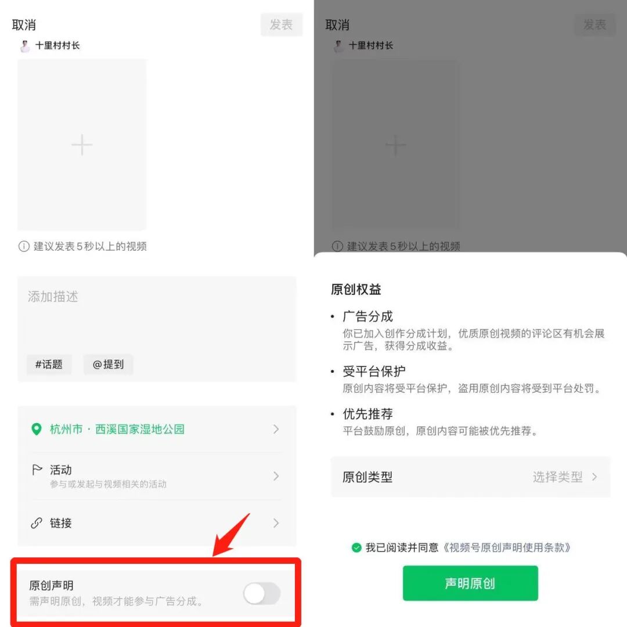Image resolution: width=627 pixels, height=627 pixels.
Task: Click the 发表 button in left panel
Action: point(282,25)
